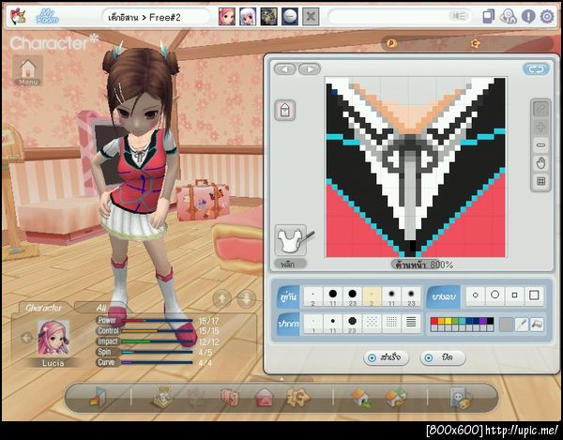Image resolution: width=563 pixels, height=440 pixels.
Task: Open the door exit icon in bottom bar
Action: (x=98, y=397)
